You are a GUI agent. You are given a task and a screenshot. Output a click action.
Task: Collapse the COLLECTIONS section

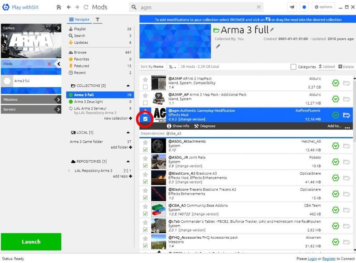tap(128, 85)
